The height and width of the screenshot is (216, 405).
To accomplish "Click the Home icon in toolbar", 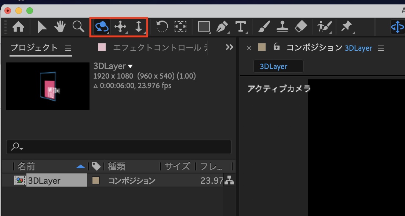I will [18, 27].
